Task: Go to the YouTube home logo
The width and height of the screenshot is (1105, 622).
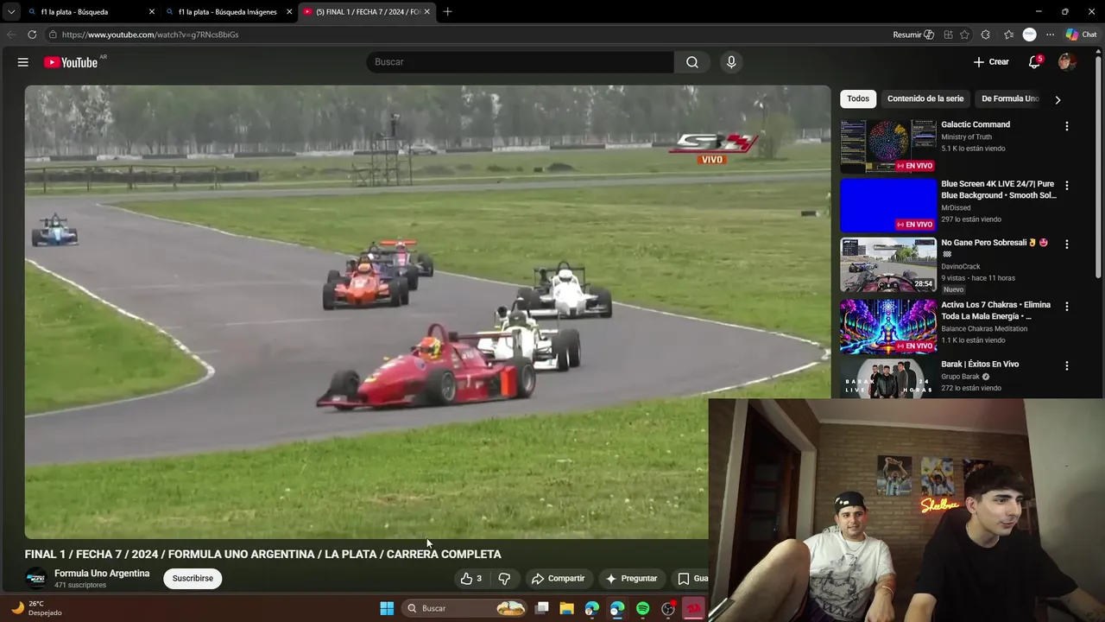Action: click(x=71, y=62)
